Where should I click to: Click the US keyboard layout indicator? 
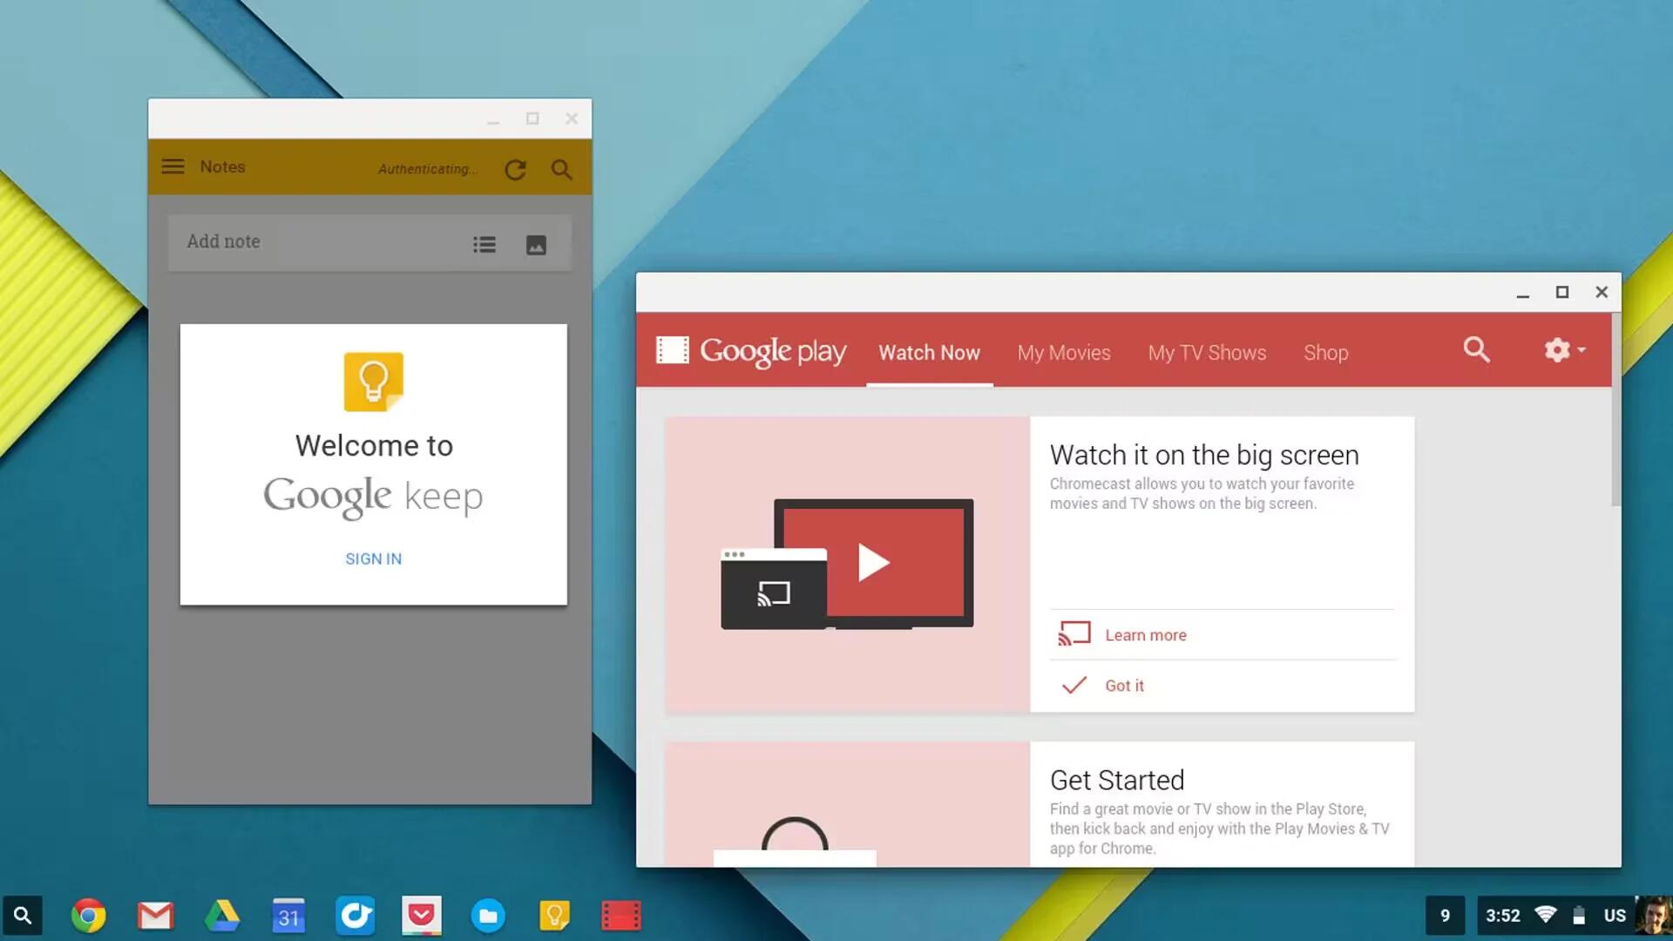pos(1615,916)
